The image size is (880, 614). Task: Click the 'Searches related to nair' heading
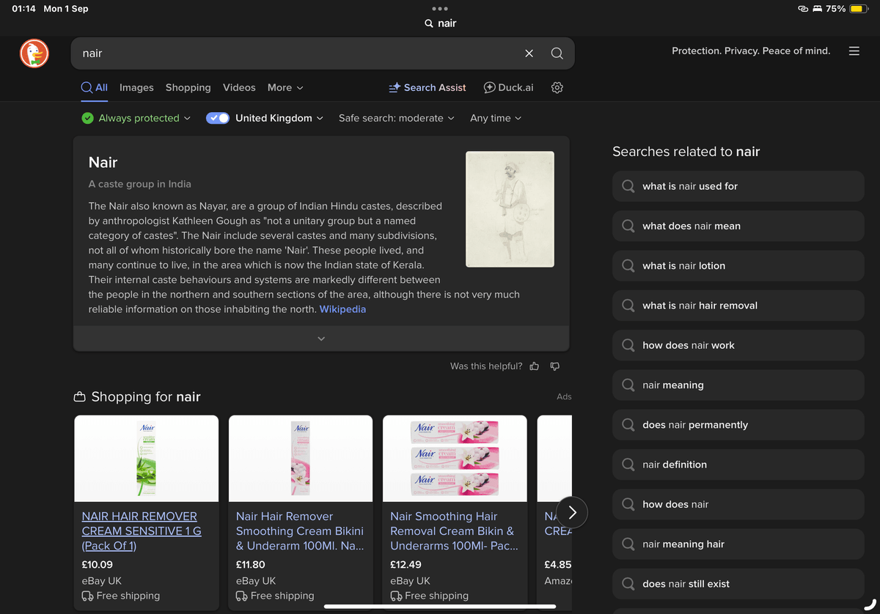coord(686,152)
